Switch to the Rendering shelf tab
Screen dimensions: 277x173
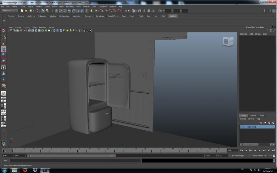(100, 16)
